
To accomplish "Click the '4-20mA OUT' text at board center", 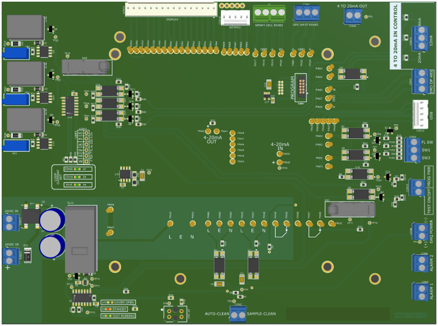I will (x=212, y=140).
